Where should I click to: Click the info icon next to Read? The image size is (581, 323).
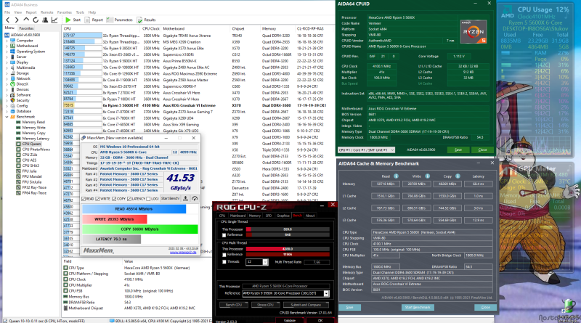[x=396, y=176]
